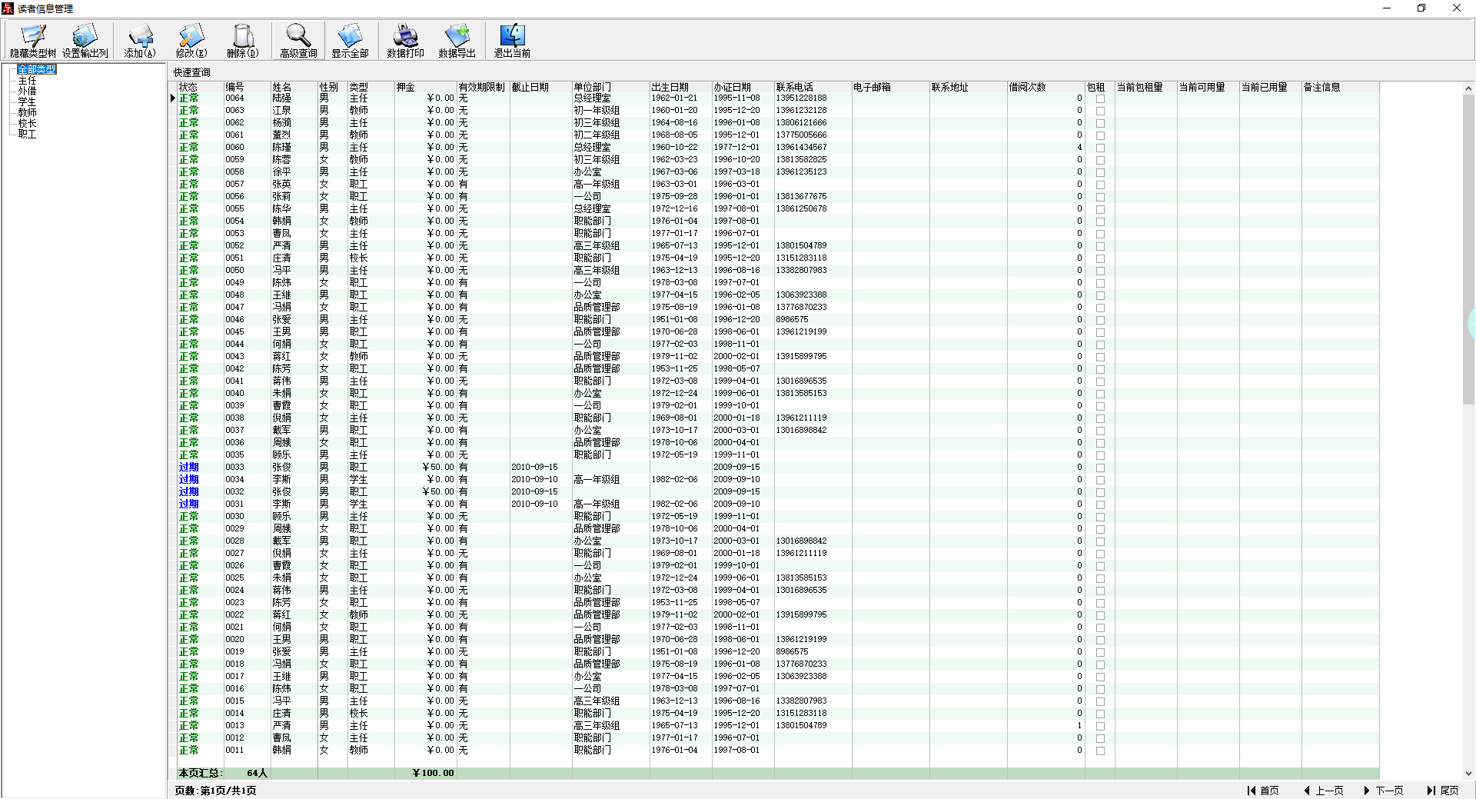Toggle 包租 checkbox in row 0011
1476x799 pixels.
pos(1100,751)
